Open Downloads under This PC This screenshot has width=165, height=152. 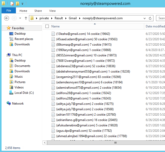[22, 71]
